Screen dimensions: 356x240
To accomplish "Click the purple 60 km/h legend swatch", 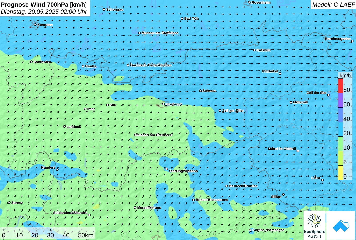I will click(340, 100).
